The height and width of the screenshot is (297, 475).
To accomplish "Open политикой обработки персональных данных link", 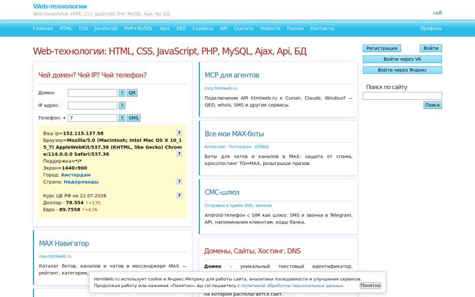I will [292, 286].
